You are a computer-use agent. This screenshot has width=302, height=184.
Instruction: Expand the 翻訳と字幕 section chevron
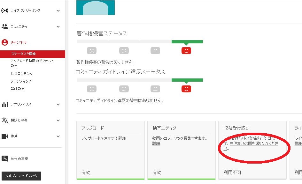(58, 121)
